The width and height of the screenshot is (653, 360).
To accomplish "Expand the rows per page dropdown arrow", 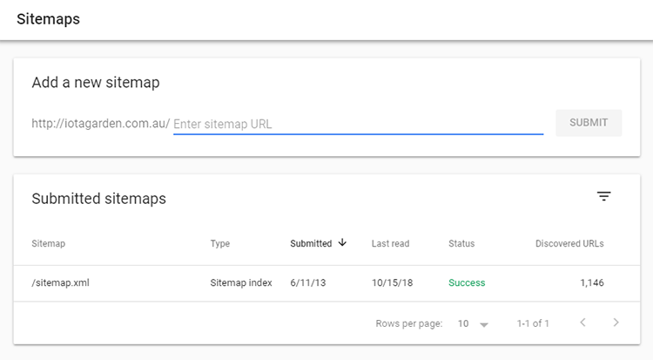I will [484, 324].
